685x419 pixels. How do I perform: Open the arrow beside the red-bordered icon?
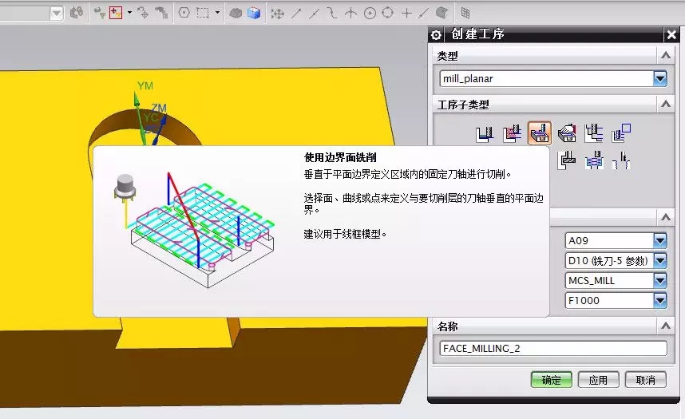pos(130,13)
